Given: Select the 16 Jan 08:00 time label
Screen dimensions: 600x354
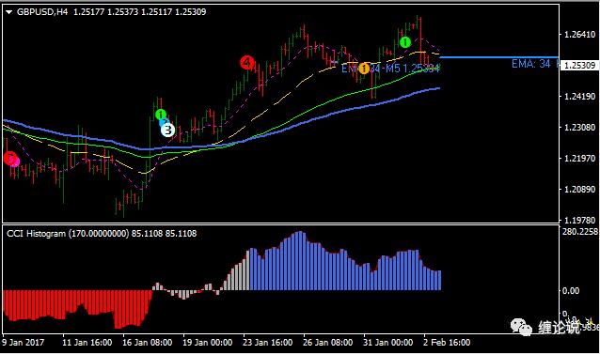Looking at the screenshot, I should [x=147, y=343].
